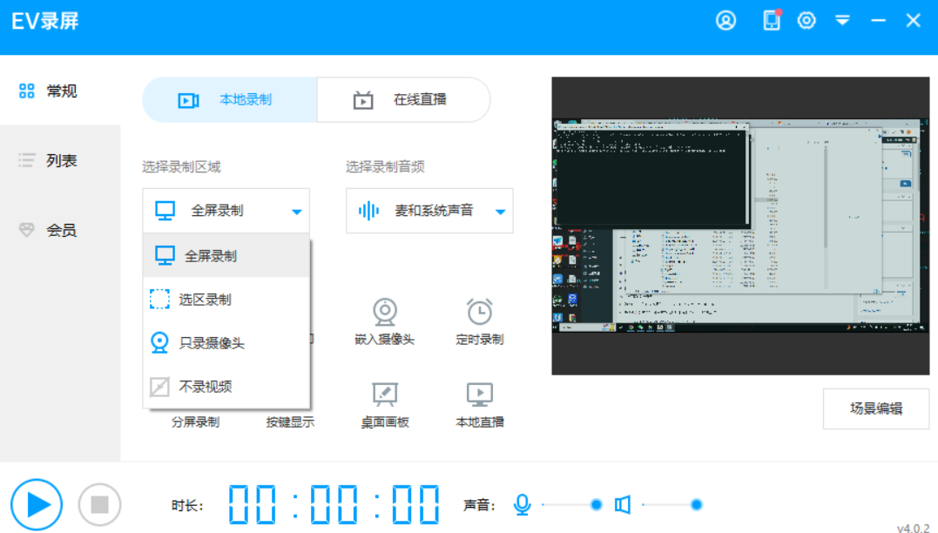Adjust the microphone volume slider handle

597,504
